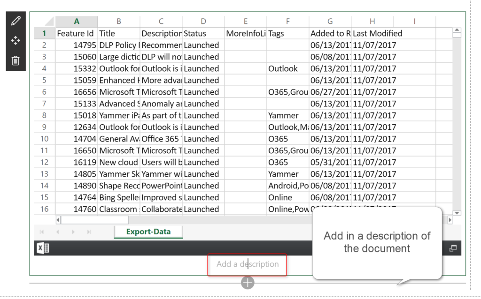Image resolution: width=481 pixels, height=299 pixels.
Task: Click cell with Feature Id 15060
Action: click(x=77, y=57)
